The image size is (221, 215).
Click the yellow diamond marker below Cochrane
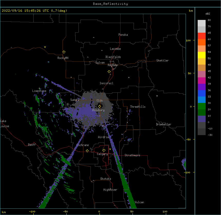coord(87,151)
